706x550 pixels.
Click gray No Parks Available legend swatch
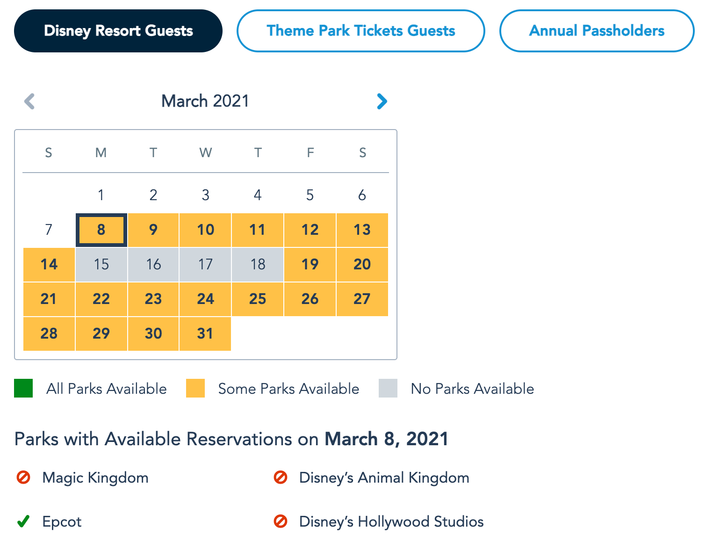coord(388,388)
